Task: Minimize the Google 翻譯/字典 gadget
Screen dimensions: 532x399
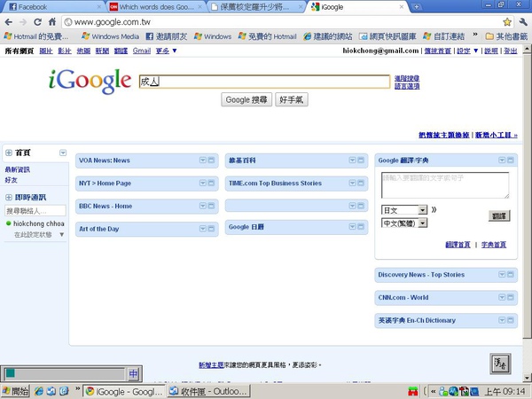Action: [511, 160]
